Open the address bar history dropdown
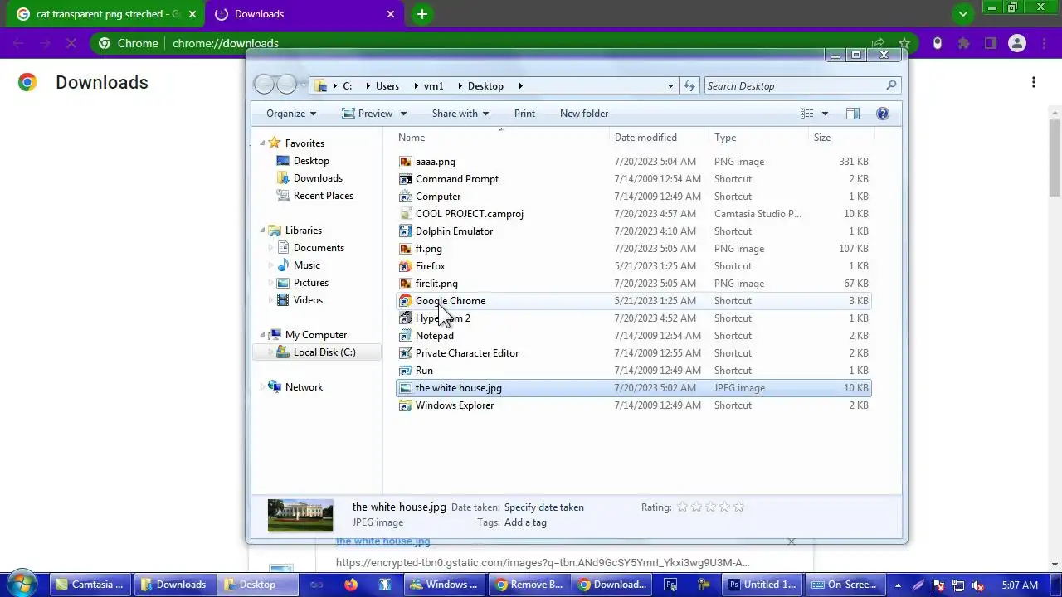 670,85
